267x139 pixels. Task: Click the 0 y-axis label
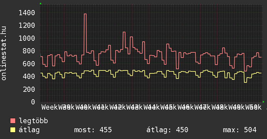pos(33,102)
